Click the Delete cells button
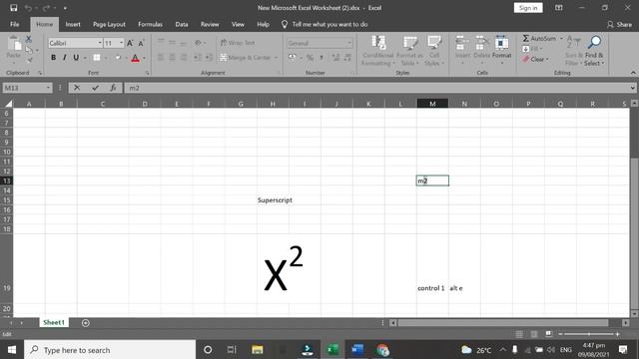Image resolution: width=639 pixels, height=359 pixels. (x=481, y=51)
